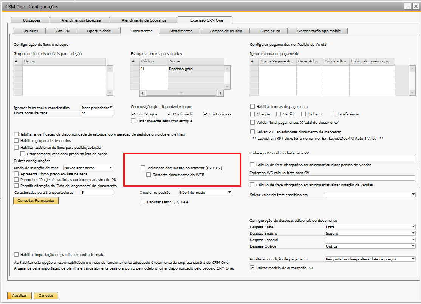Expand the Modo de inserção de itens dropdown
This screenshot has height=304, width=421.
[110, 168]
